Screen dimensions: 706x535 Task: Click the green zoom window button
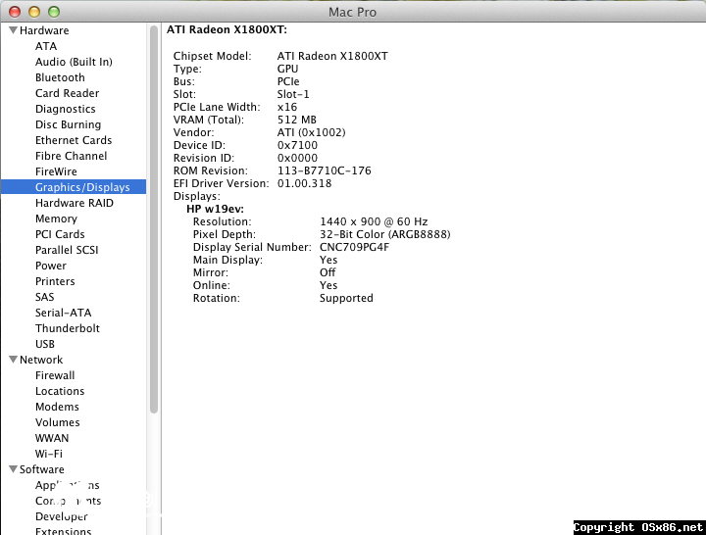(53, 12)
